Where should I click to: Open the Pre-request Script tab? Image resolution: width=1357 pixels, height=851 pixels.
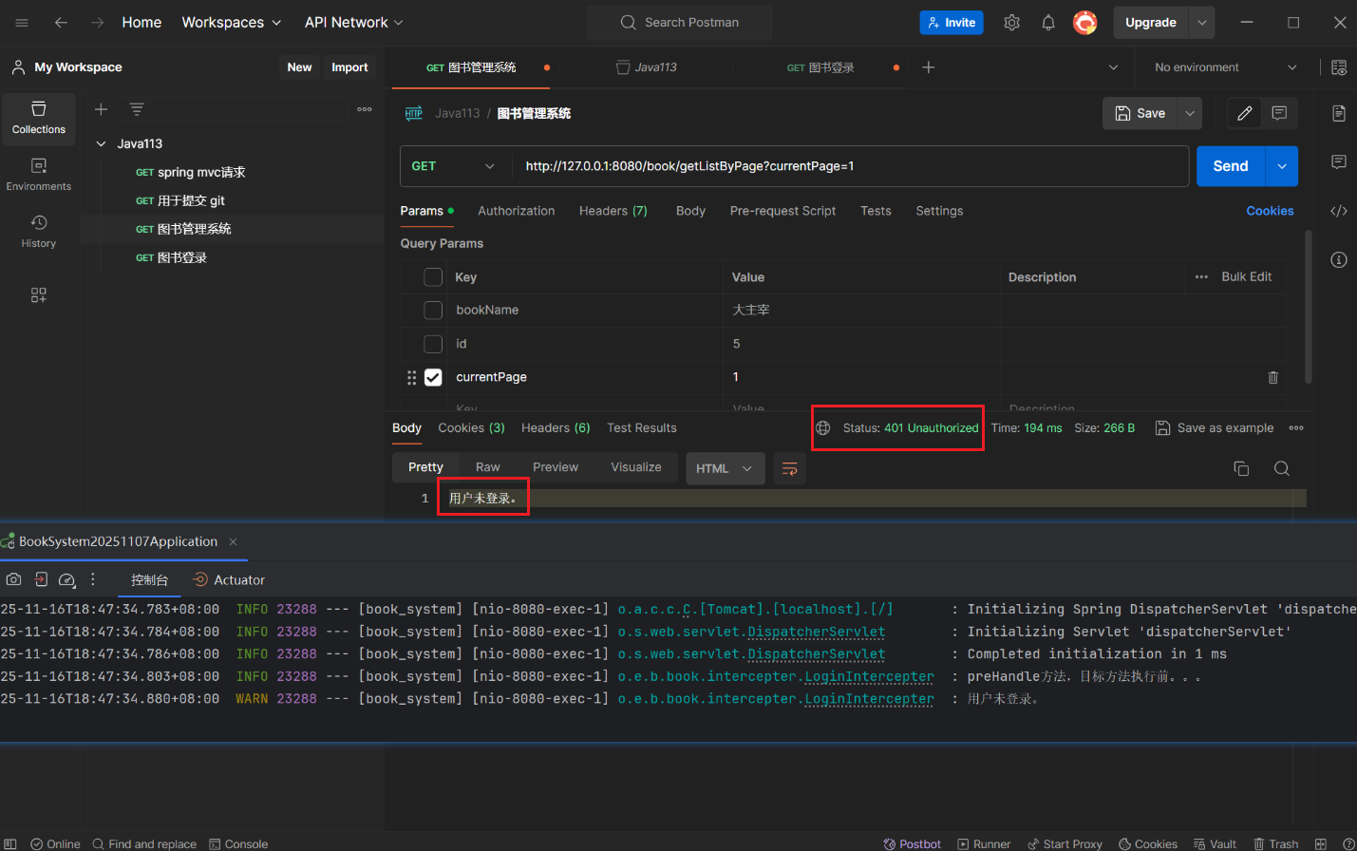click(x=782, y=211)
